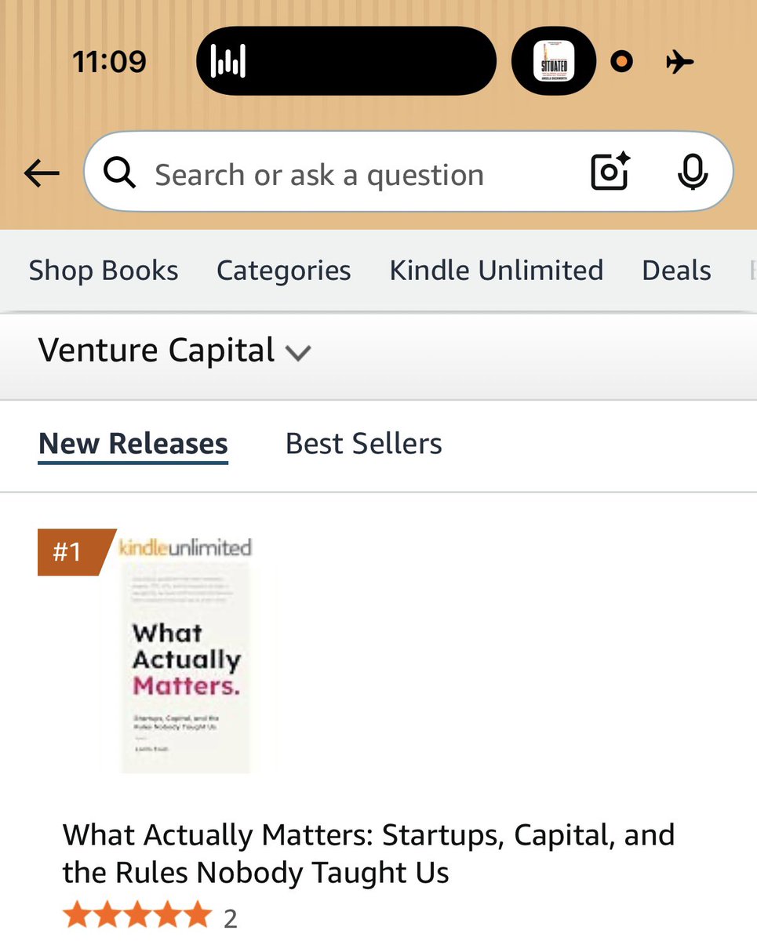Viewport: 757px width, 941px height.
Task: Tap the microphone voice search icon
Action: point(692,172)
